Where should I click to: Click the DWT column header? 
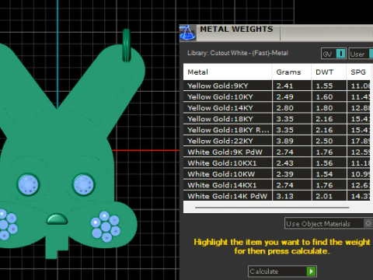329,72
